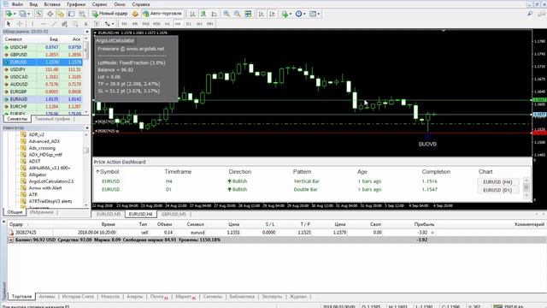Click the Zoom Out magnifier icon

(x=238, y=14)
